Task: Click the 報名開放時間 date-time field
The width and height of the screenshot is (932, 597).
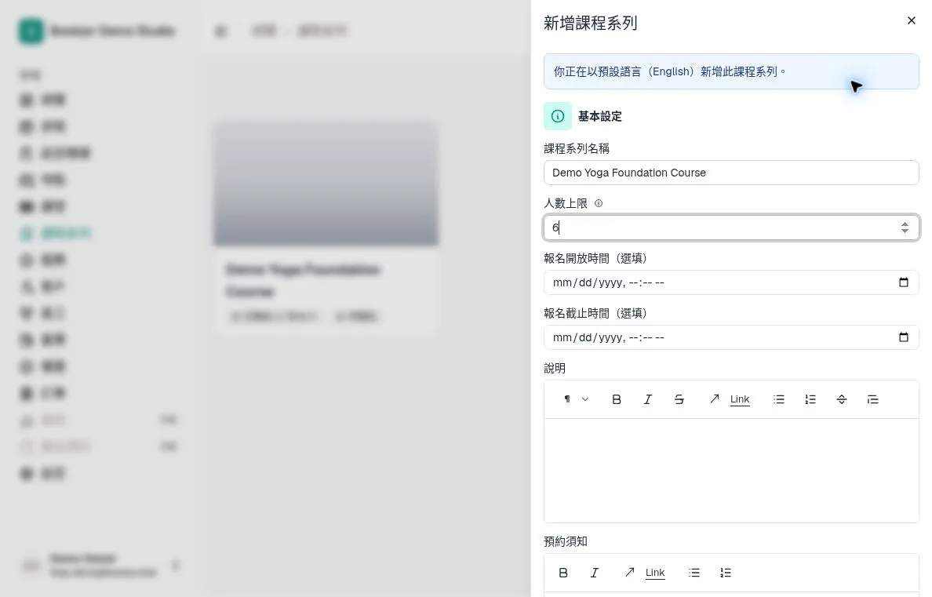Action: pos(731,282)
